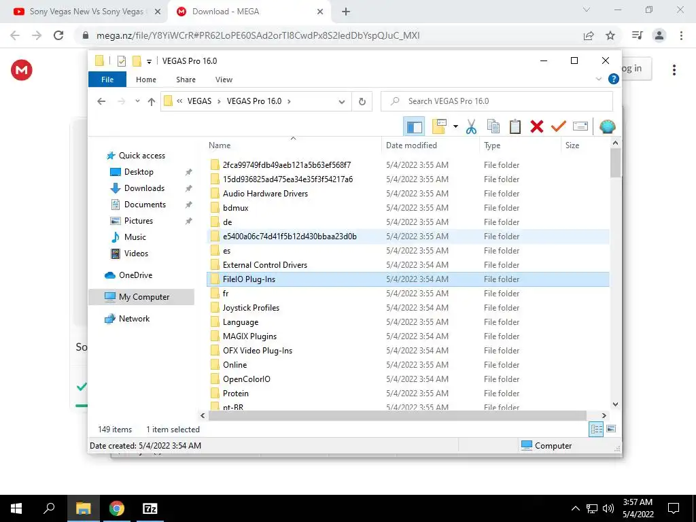Open the Home ribbon tab
The height and width of the screenshot is (522, 696).
click(x=146, y=80)
